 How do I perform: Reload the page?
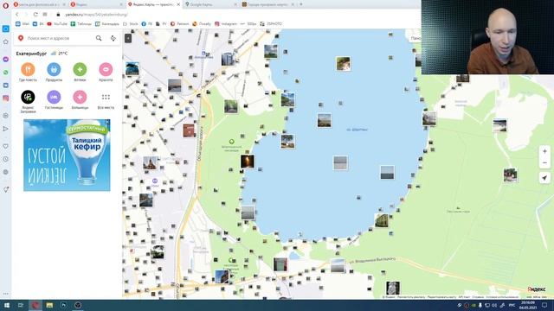[x=35, y=15]
